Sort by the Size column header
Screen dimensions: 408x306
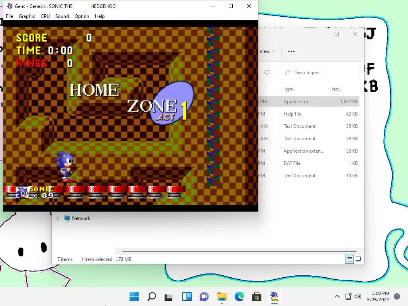[x=344, y=89]
